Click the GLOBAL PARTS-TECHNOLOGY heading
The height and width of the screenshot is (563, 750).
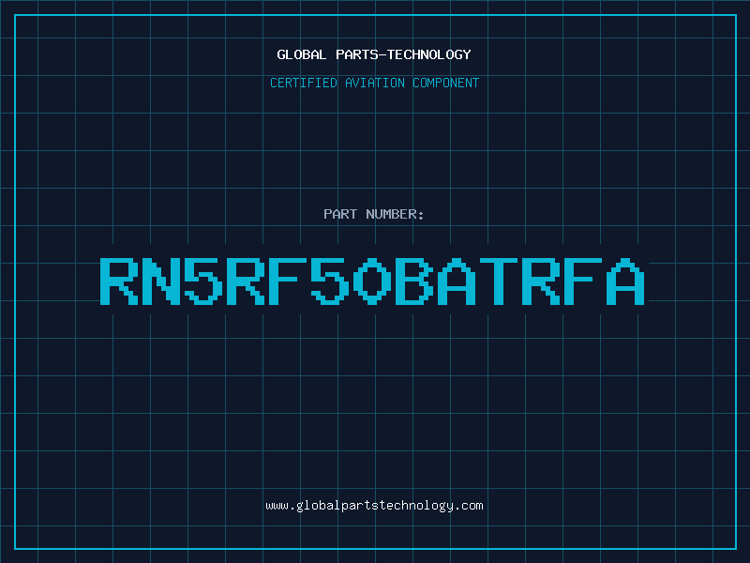point(374,54)
